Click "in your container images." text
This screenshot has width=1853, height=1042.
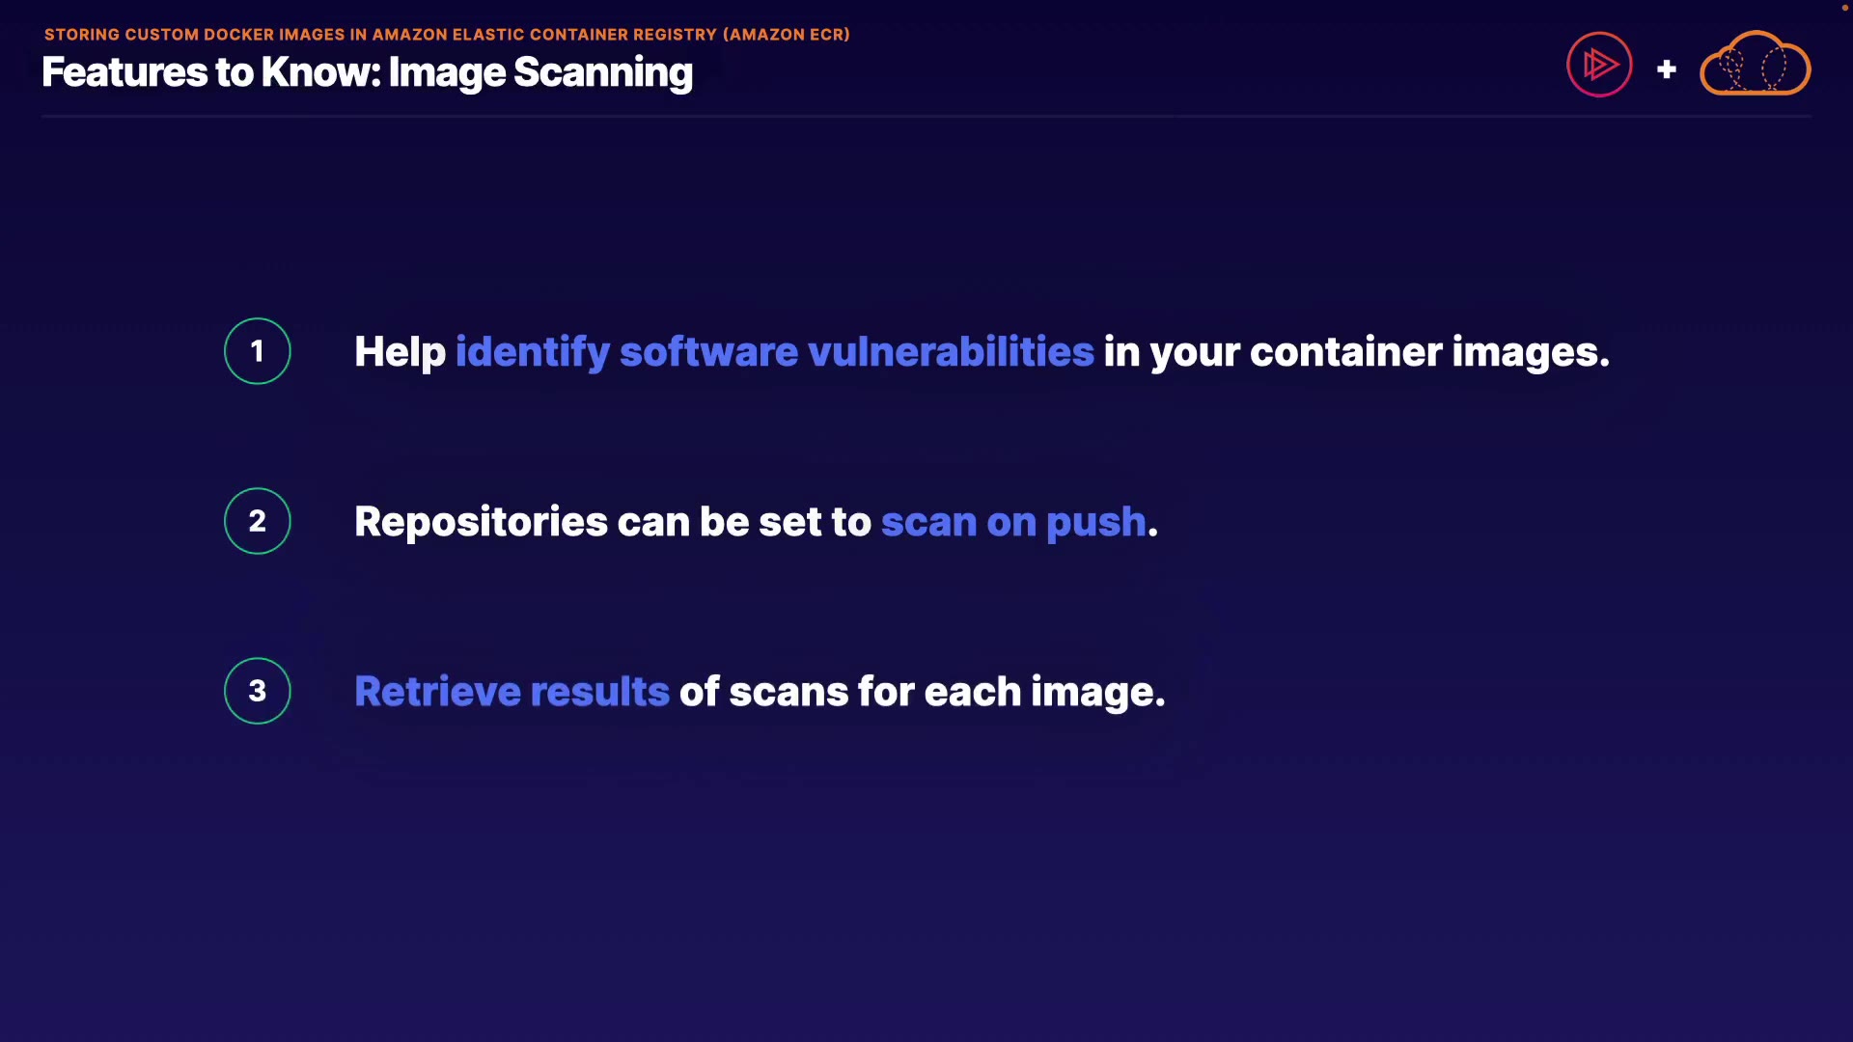(1356, 351)
